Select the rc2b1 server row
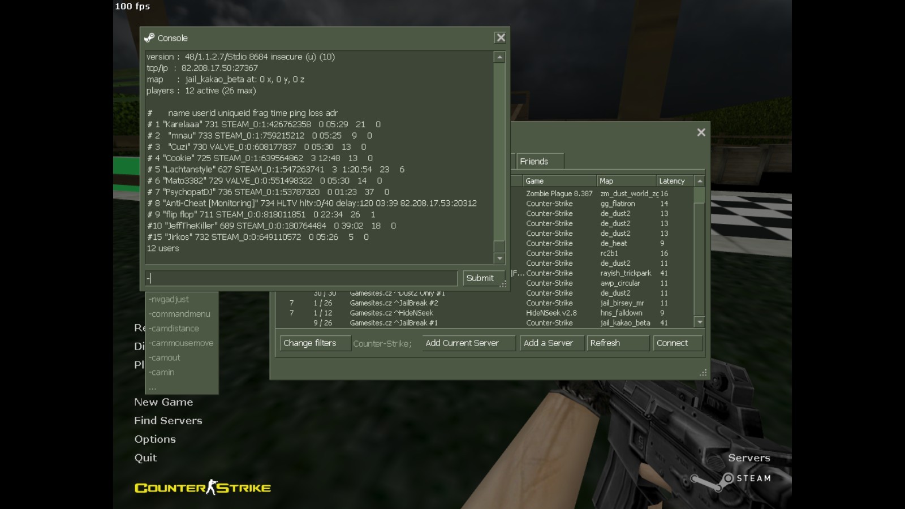The image size is (905, 509). pyautogui.click(x=602, y=253)
